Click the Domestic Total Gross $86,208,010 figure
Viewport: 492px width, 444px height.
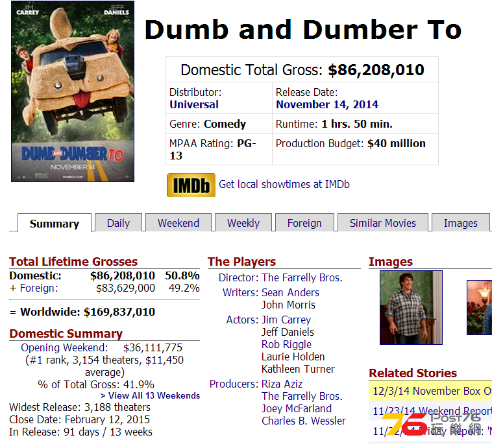click(376, 70)
